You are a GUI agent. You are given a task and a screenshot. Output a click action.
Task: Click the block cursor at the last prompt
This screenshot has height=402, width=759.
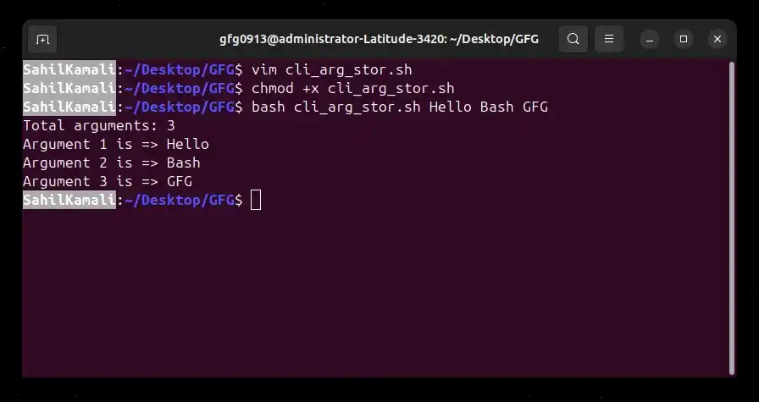(256, 201)
